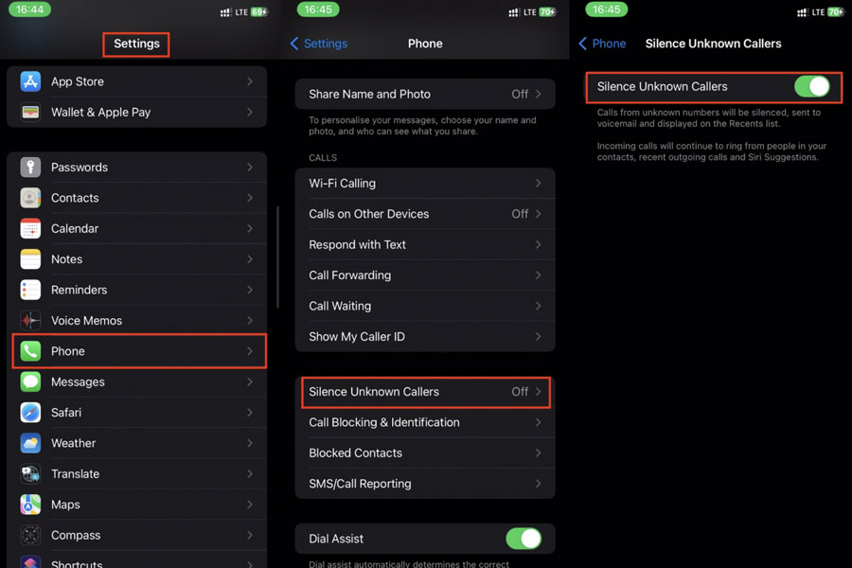Viewport: 852px width, 568px height.
Task: Open Show My Caller ID chevron
Action: pyautogui.click(x=538, y=336)
